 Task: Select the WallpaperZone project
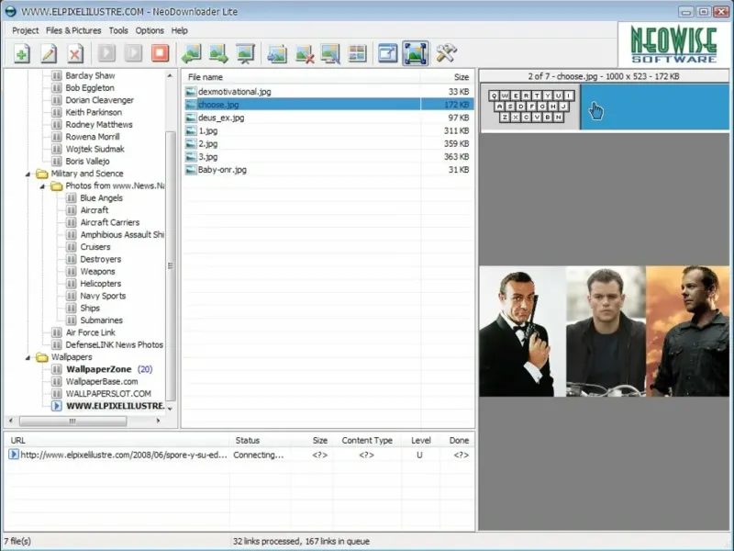click(99, 369)
